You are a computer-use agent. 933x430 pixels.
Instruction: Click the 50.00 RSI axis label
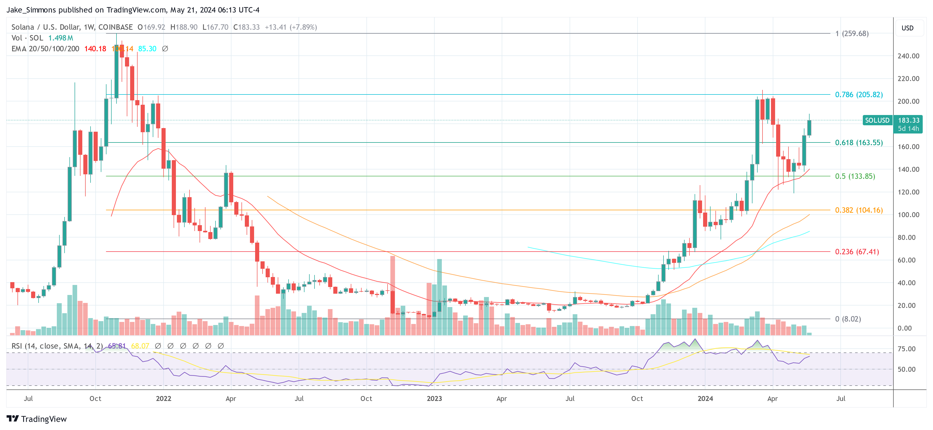pos(906,369)
